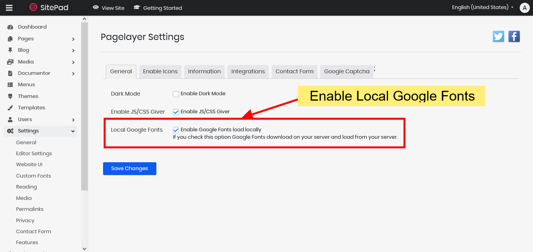Click the Enable Google Fonts load locally label
The image size is (533, 252).
coord(221,130)
